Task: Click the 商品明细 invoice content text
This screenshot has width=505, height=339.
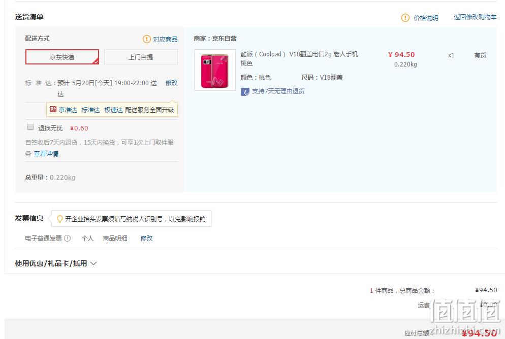Action: pyautogui.click(x=115, y=239)
